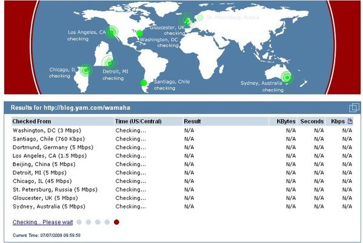Select the Gloucester, UK pulsing marker
The width and height of the screenshot is (363, 243).
(x=187, y=21)
